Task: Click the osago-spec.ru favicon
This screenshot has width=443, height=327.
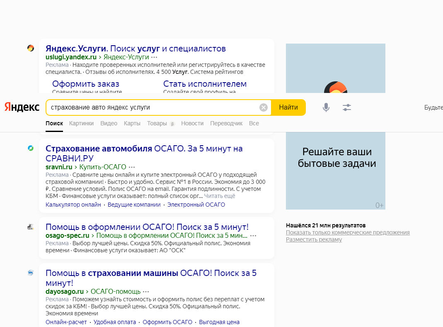Action: tap(31, 227)
